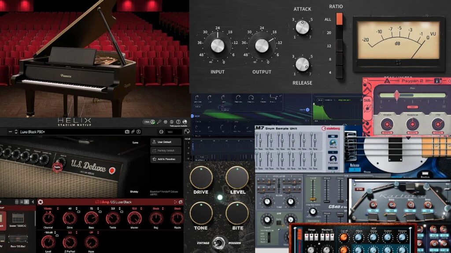
Task: Click the BITE knob on the pedal
Action: pos(237,213)
